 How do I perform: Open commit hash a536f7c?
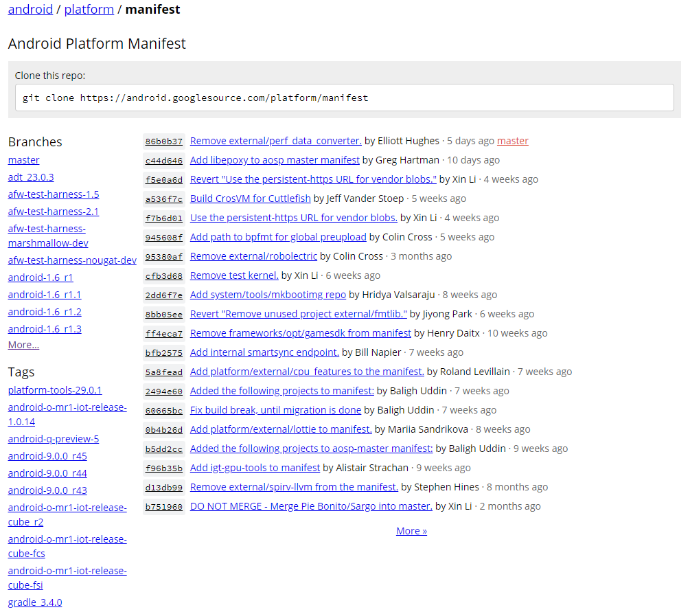coord(163,199)
